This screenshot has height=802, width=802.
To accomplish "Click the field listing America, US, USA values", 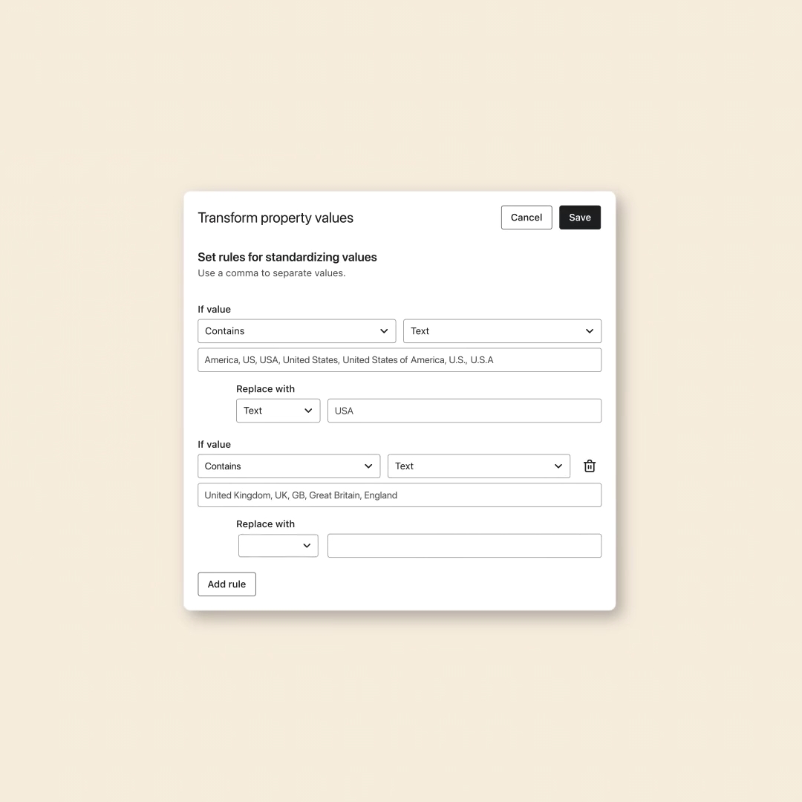I will [400, 360].
